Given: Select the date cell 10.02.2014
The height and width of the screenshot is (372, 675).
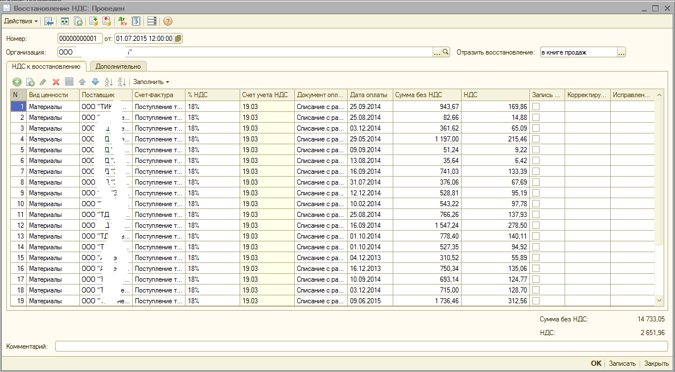Looking at the screenshot, I should click(x=370, y=204).
